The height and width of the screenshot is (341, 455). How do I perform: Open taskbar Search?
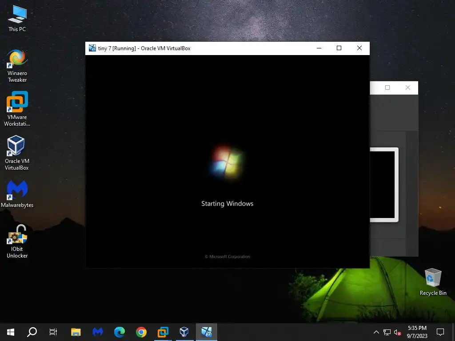[32, 332]
